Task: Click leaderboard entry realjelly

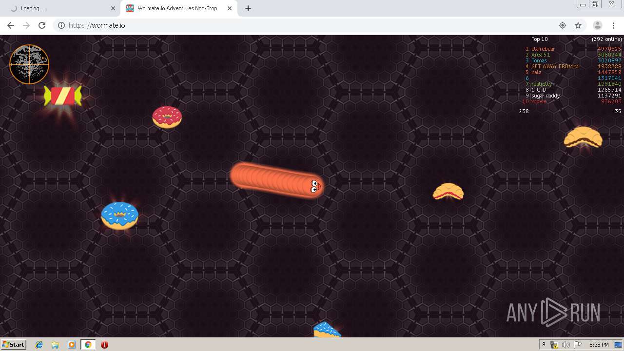Action: click(542, 84)
